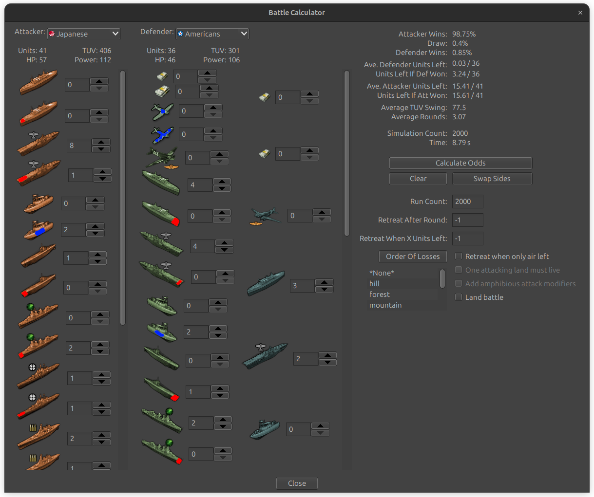This screenshot has height=497, width=594.
Task: Click the Run Count input field
Action: [467, 201]
